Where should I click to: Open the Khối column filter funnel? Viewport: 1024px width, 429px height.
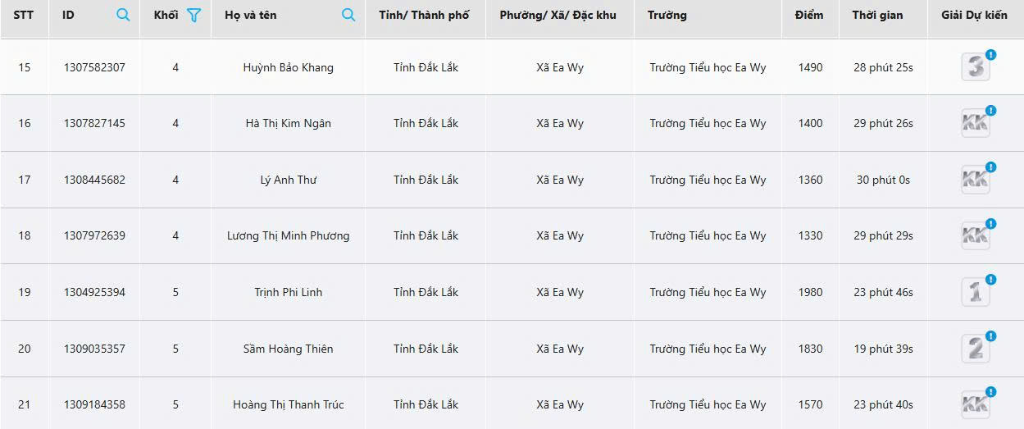tap(193, 15)
